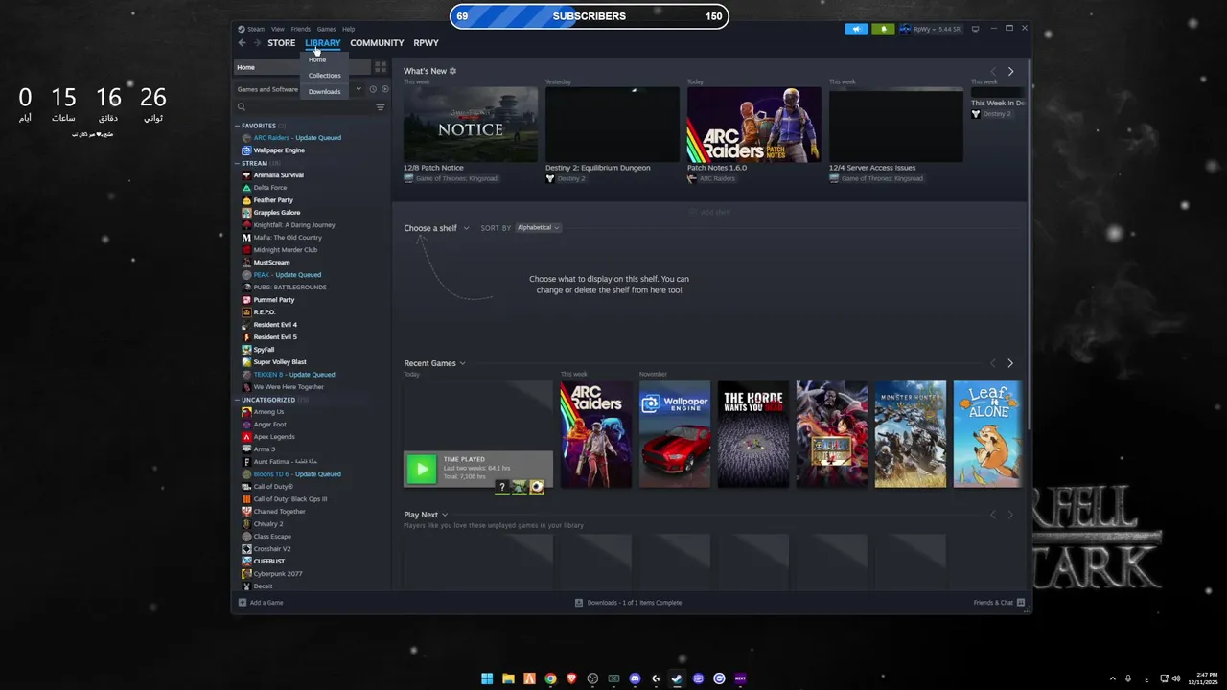The width and height of the screenshot is (1227, 690).
Task: Open the Steam announcements megaphone button
Action: point(856,29)
